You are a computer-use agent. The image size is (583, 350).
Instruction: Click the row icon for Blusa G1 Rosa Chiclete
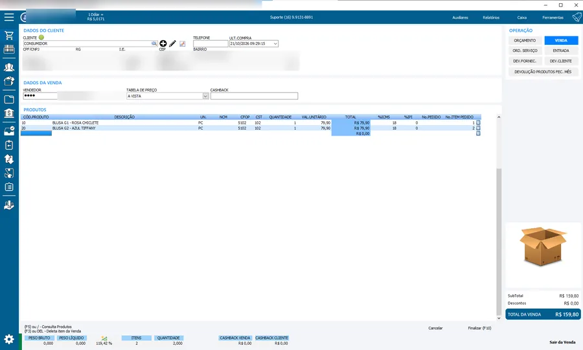point(478,122)
